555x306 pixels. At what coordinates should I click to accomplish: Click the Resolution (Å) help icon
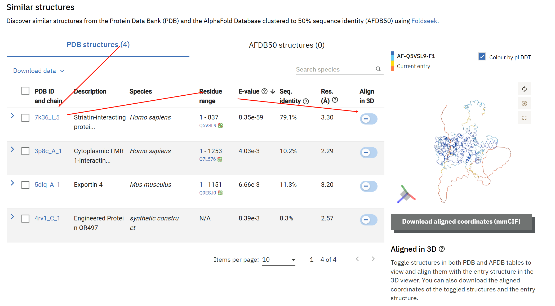coord(335,100)
